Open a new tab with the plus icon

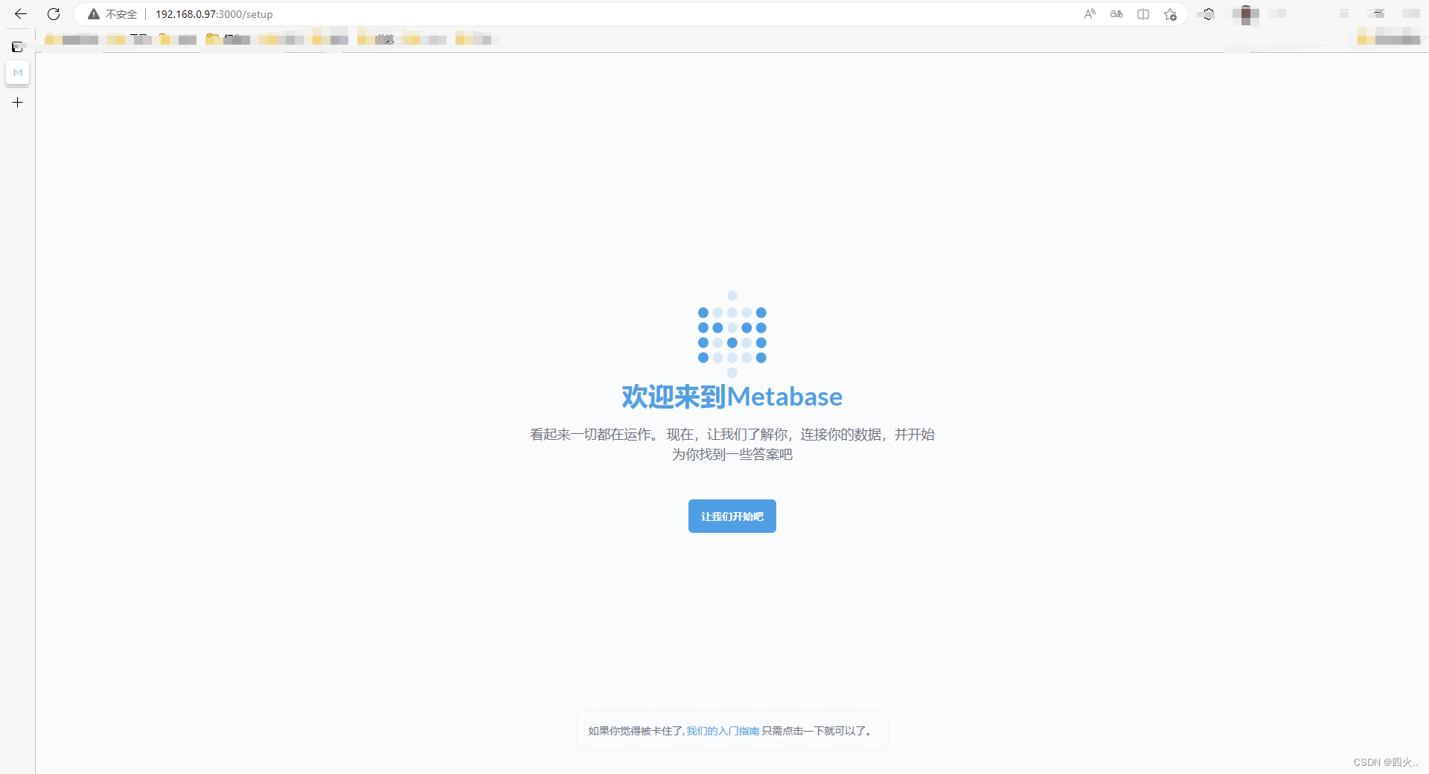click(17, 102)
